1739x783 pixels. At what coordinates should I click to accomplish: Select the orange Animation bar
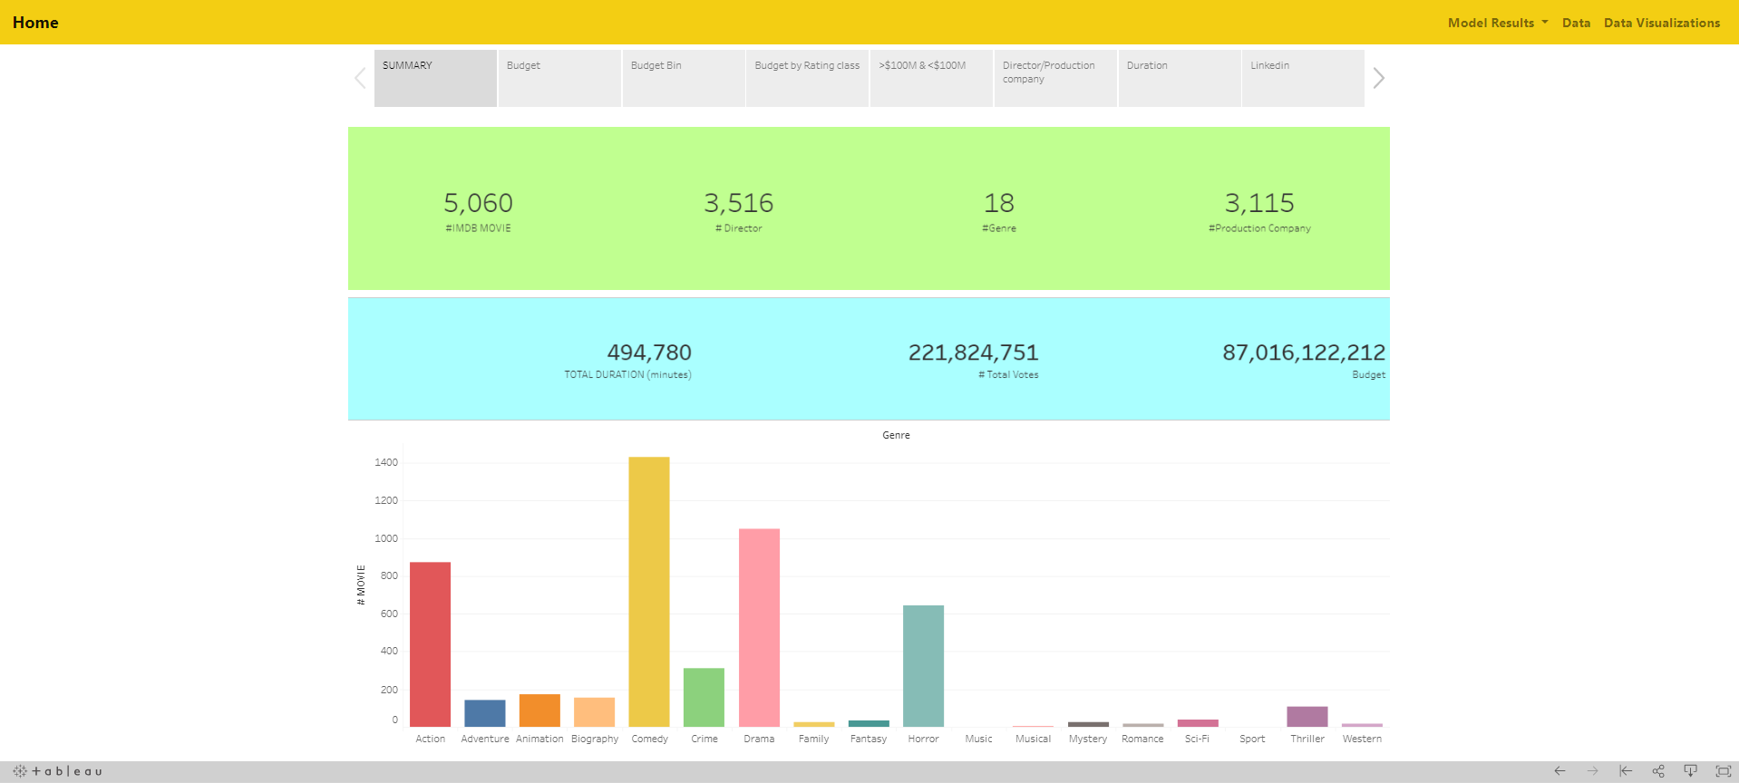click(539, 710)
